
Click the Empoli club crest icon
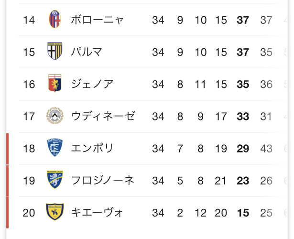pyautogui.click(x=55, y=148)
